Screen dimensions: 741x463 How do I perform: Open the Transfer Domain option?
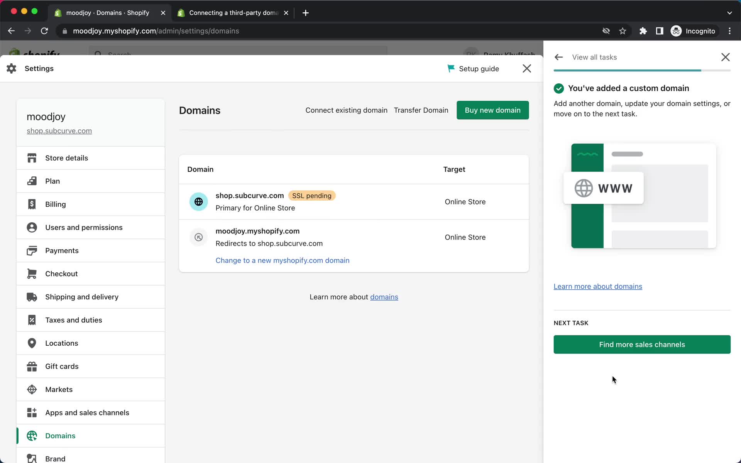(421, 110)
